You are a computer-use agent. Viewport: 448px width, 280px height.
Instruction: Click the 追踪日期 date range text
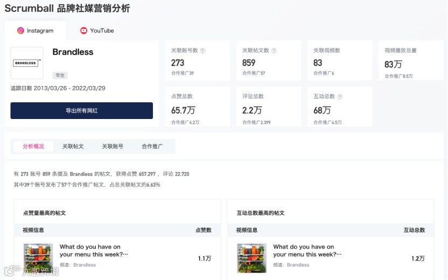pyautogui.click(x=58, y=88)
